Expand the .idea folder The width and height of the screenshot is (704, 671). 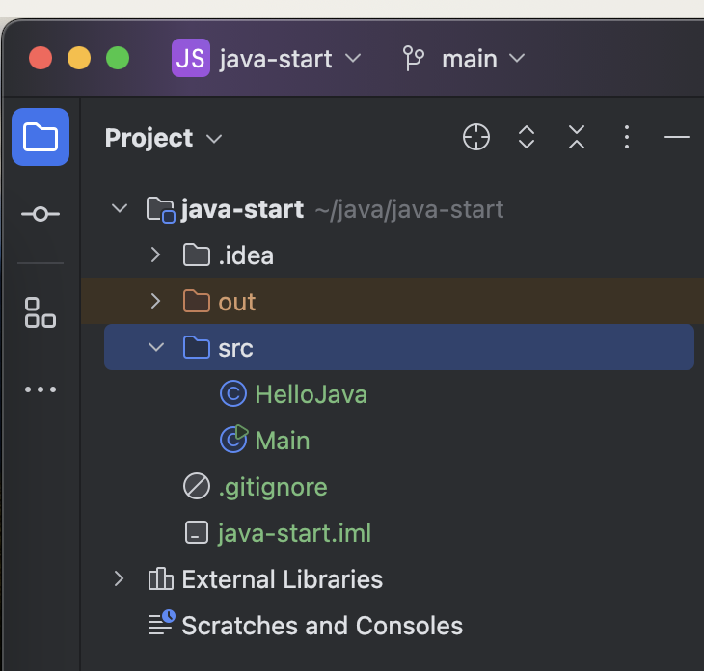(155, 255)
